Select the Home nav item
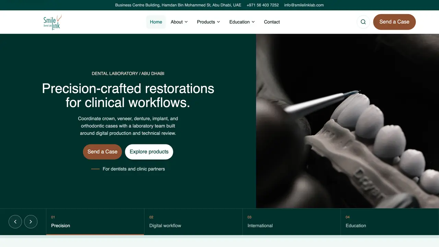The image size is (439, 247). (x=156, y=22)
